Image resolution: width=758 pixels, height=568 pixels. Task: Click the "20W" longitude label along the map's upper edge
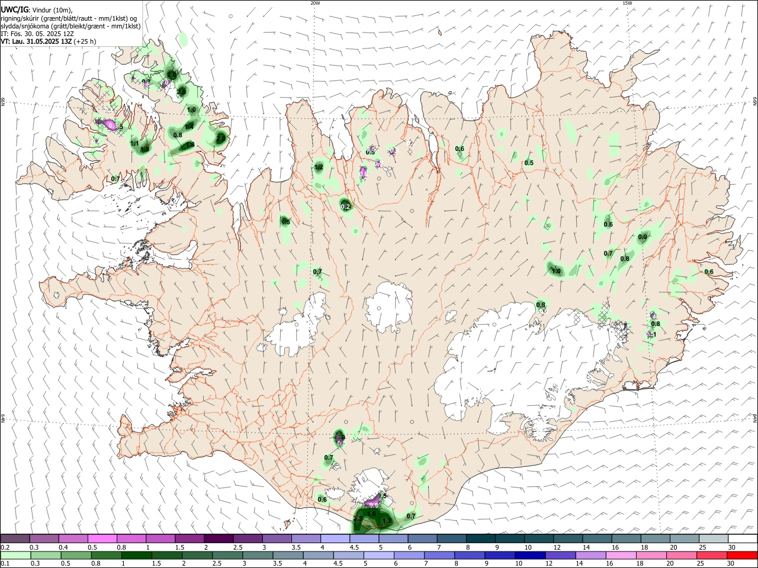pyautogui.click(x=315, y=3)
